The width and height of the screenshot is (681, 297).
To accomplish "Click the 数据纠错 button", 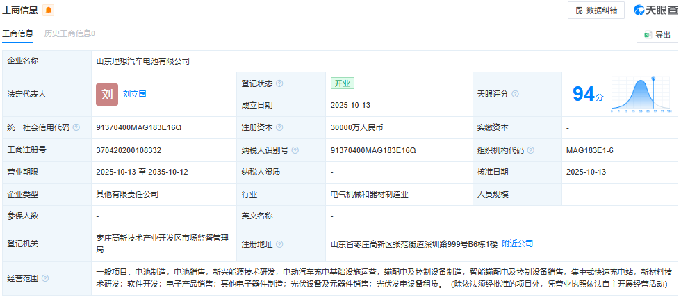I will coord(596,10).
